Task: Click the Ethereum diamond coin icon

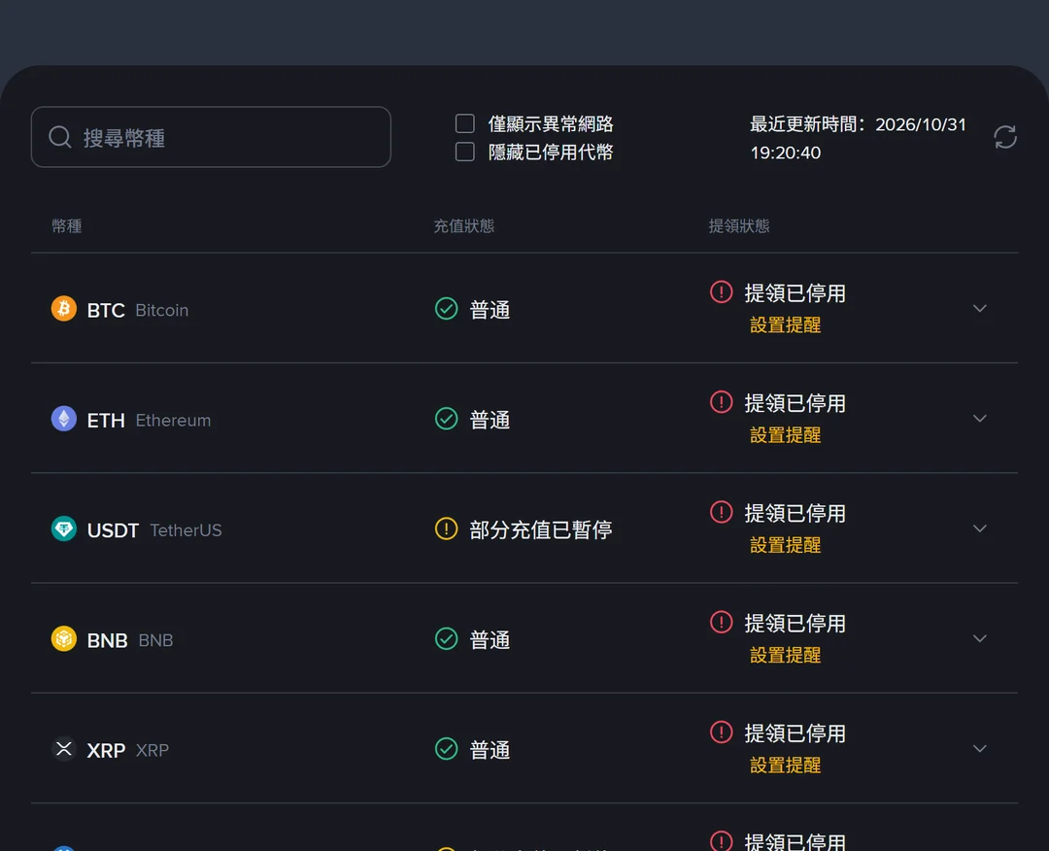Action: pyautogui.click(x=63, y=419)
